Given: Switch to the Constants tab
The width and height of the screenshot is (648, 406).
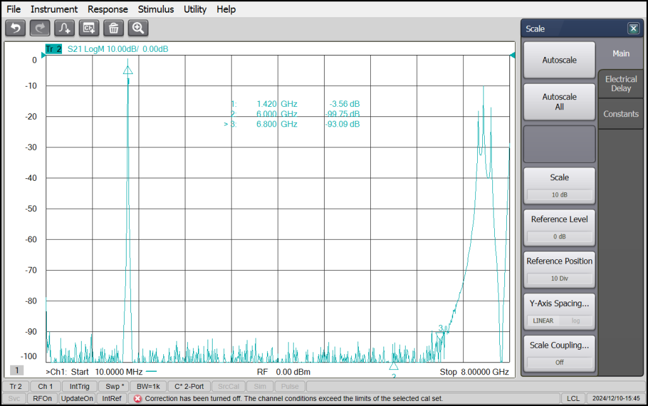Looking at the screenshot, I should click(621, 114).
